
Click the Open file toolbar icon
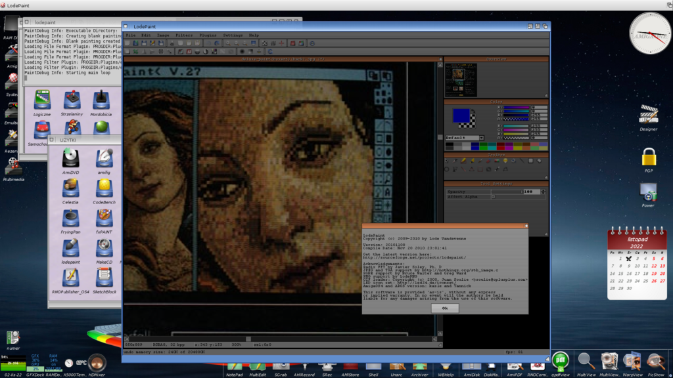coord(135,43)
